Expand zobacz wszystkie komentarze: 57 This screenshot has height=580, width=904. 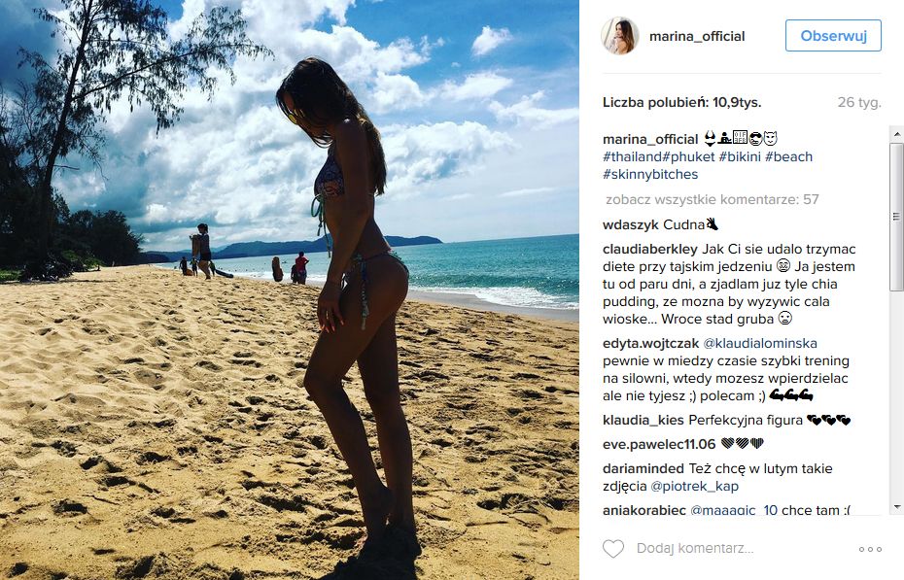coord(712,200)
